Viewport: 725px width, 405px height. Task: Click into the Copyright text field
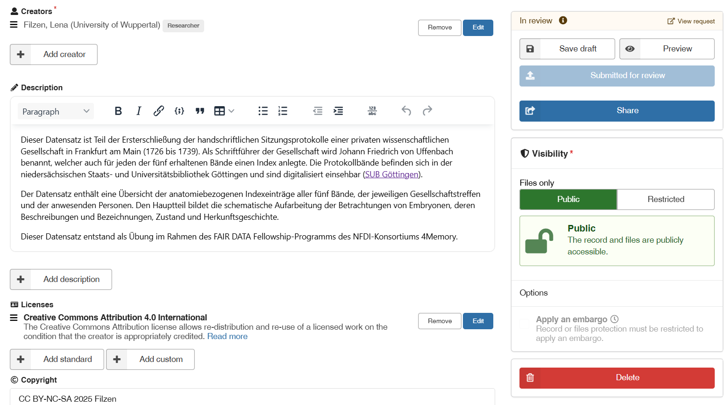point(252,398)
